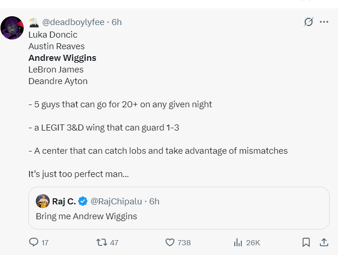Open the main post's 6h timestamp

point(117,22)
